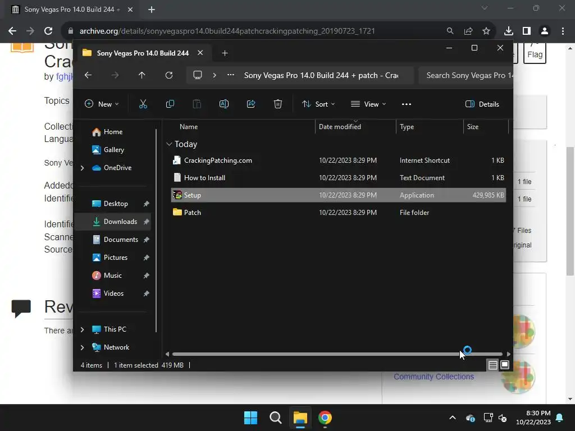
Task: Select the How to Install text document
Action: (x=338, y=178)
